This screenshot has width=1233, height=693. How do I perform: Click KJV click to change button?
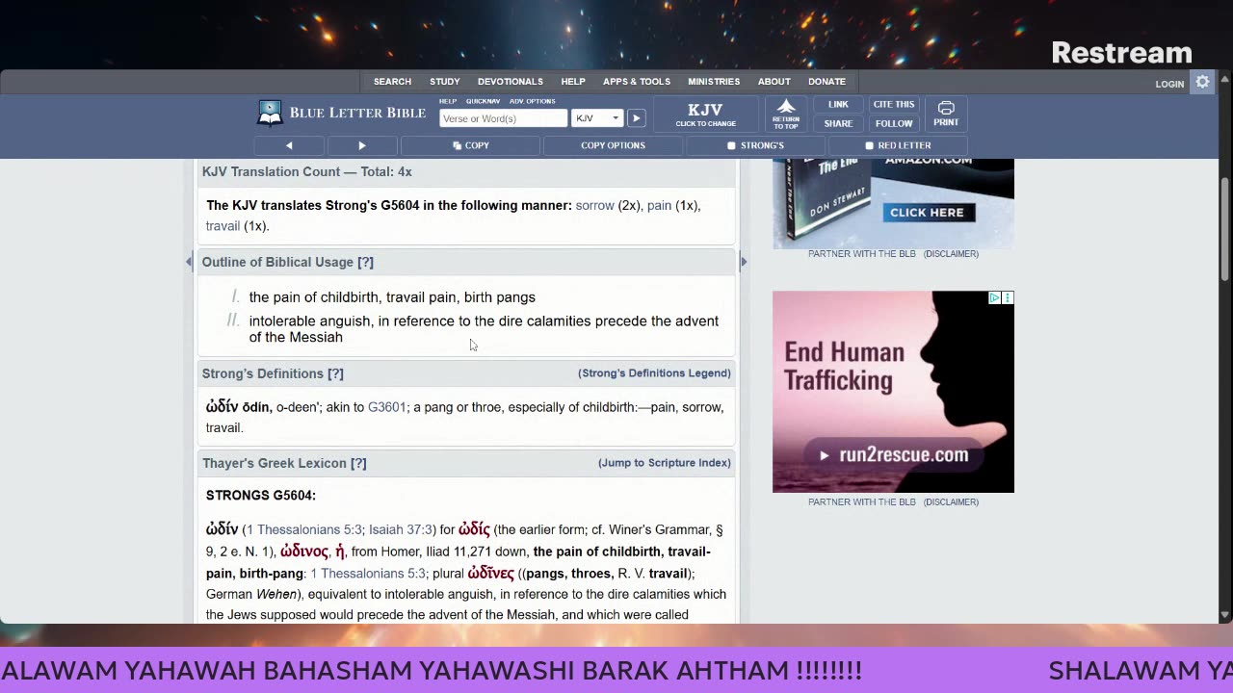[706, 115]
